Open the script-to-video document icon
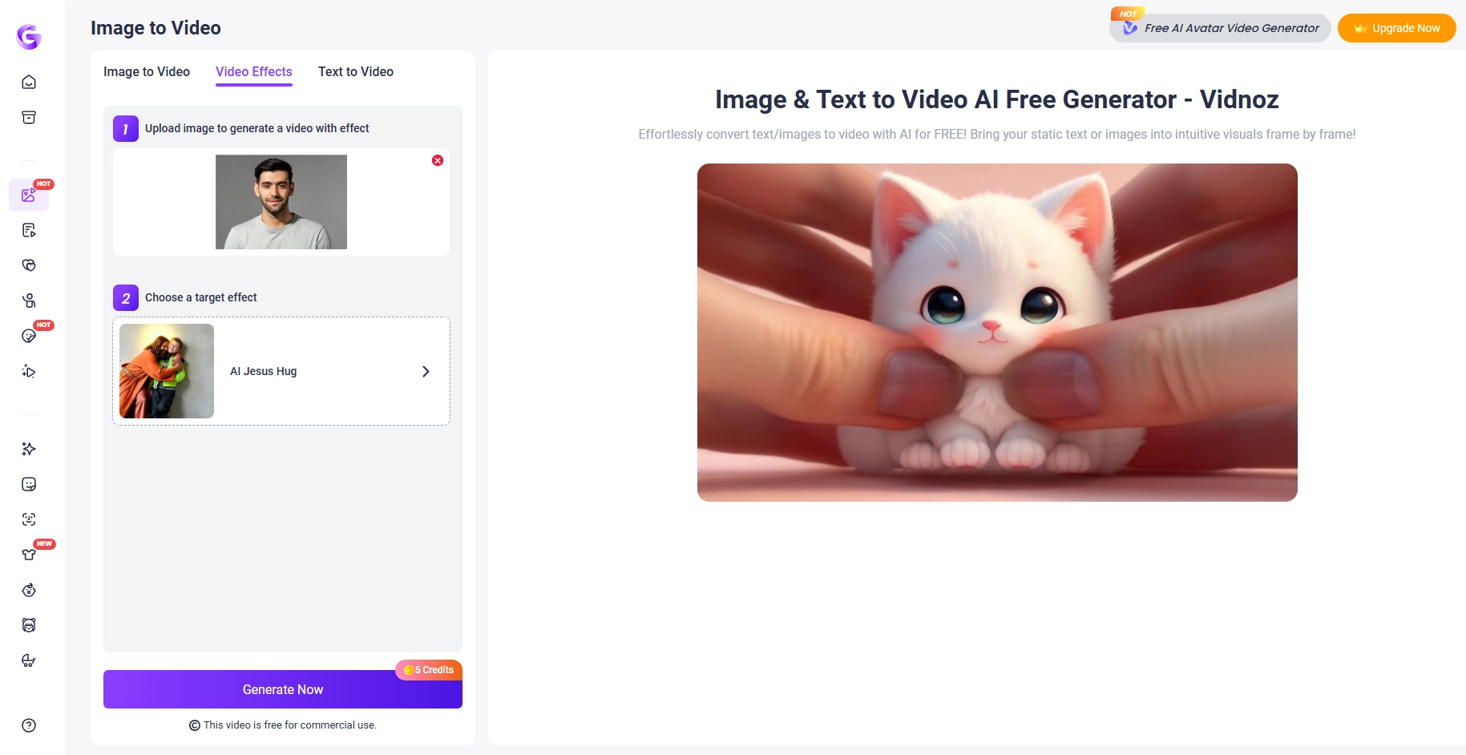 click(28, 230)
